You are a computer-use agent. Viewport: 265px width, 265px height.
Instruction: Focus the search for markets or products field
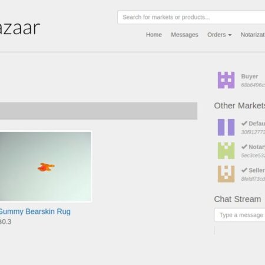[191, 17]
